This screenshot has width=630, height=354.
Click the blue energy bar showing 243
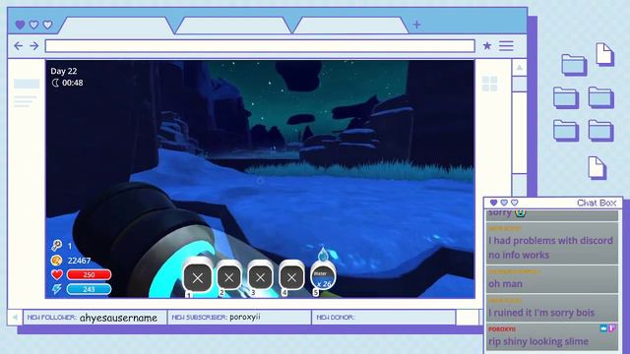tap(89, 289)
